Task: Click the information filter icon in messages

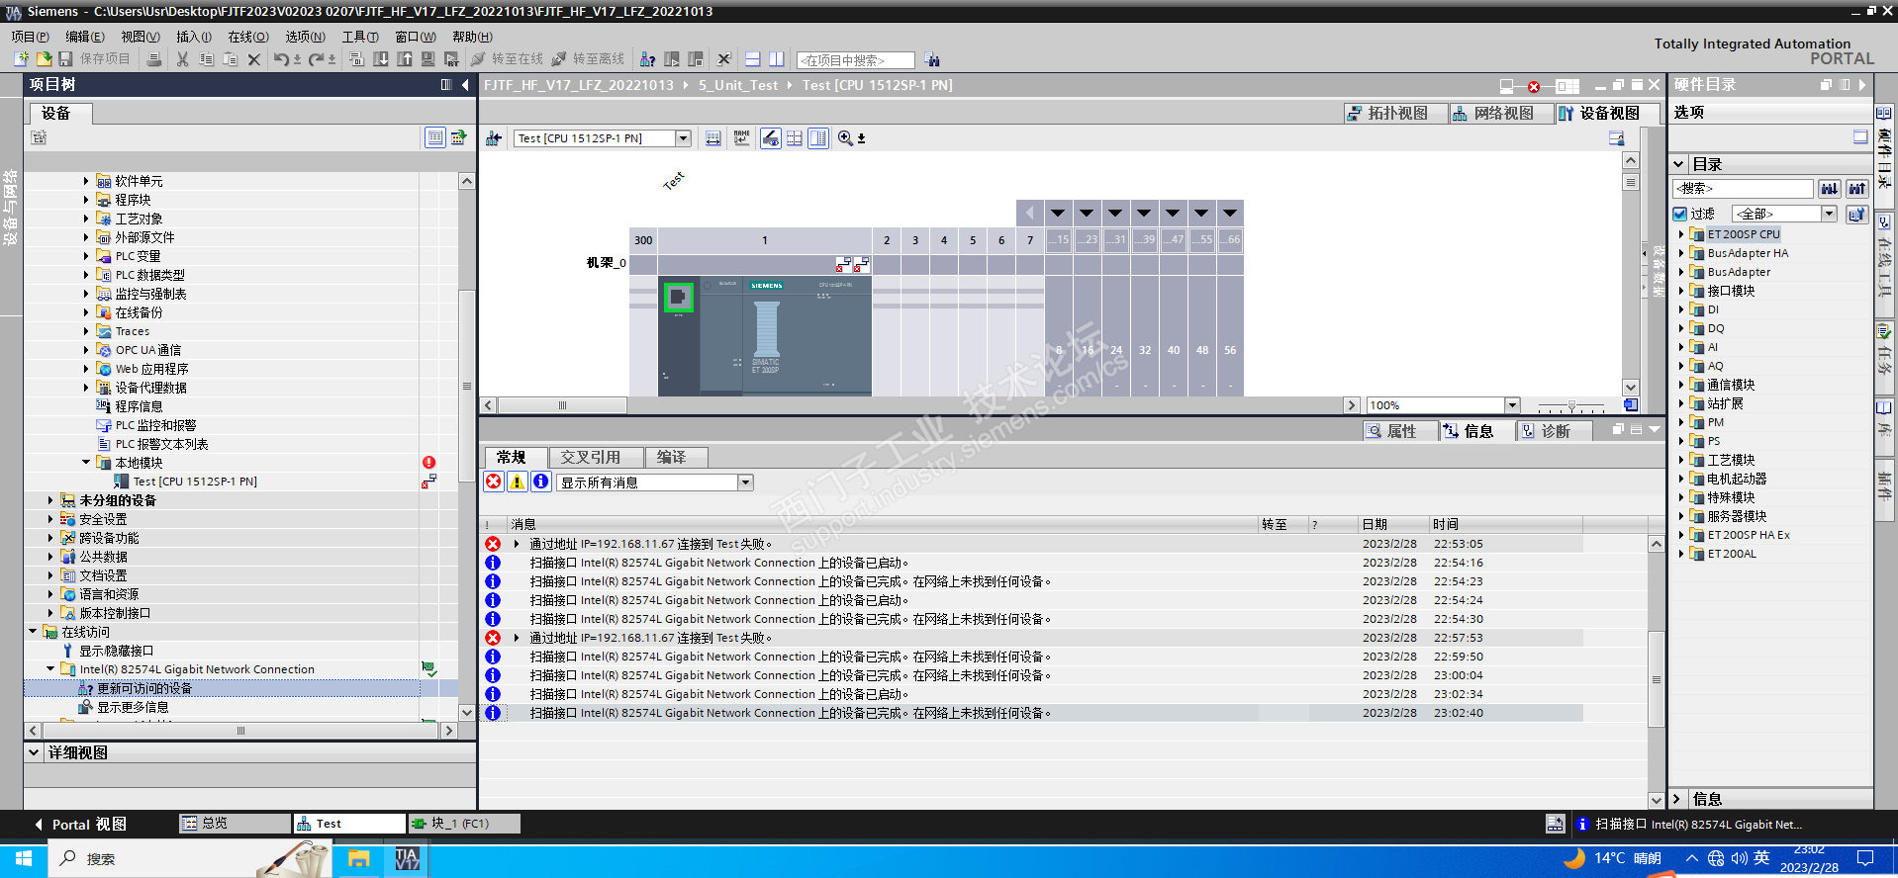Action: 541,482
